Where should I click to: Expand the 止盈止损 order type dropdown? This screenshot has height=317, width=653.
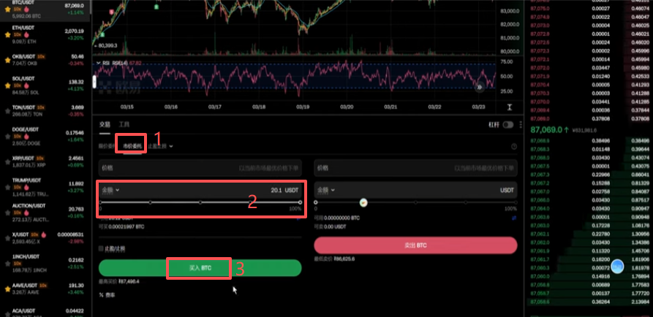click(x=160, y=146)
